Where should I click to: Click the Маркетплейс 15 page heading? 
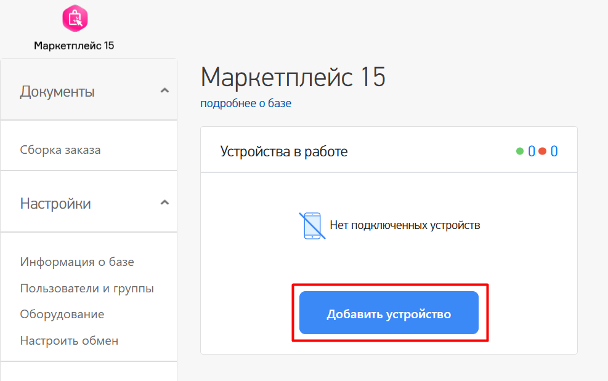[x=293, y=78]
